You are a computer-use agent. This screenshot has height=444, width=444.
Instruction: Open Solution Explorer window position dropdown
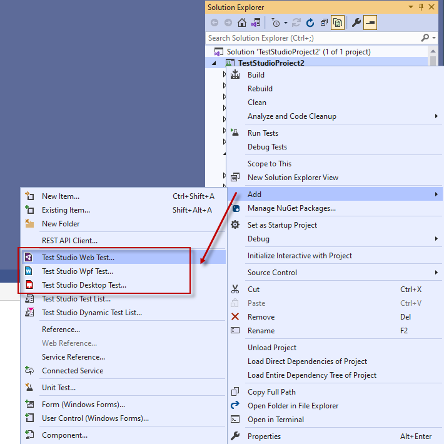click(411, 7)
